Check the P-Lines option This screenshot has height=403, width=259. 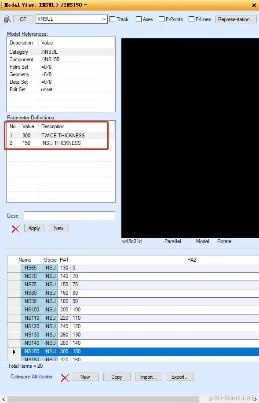191,19
